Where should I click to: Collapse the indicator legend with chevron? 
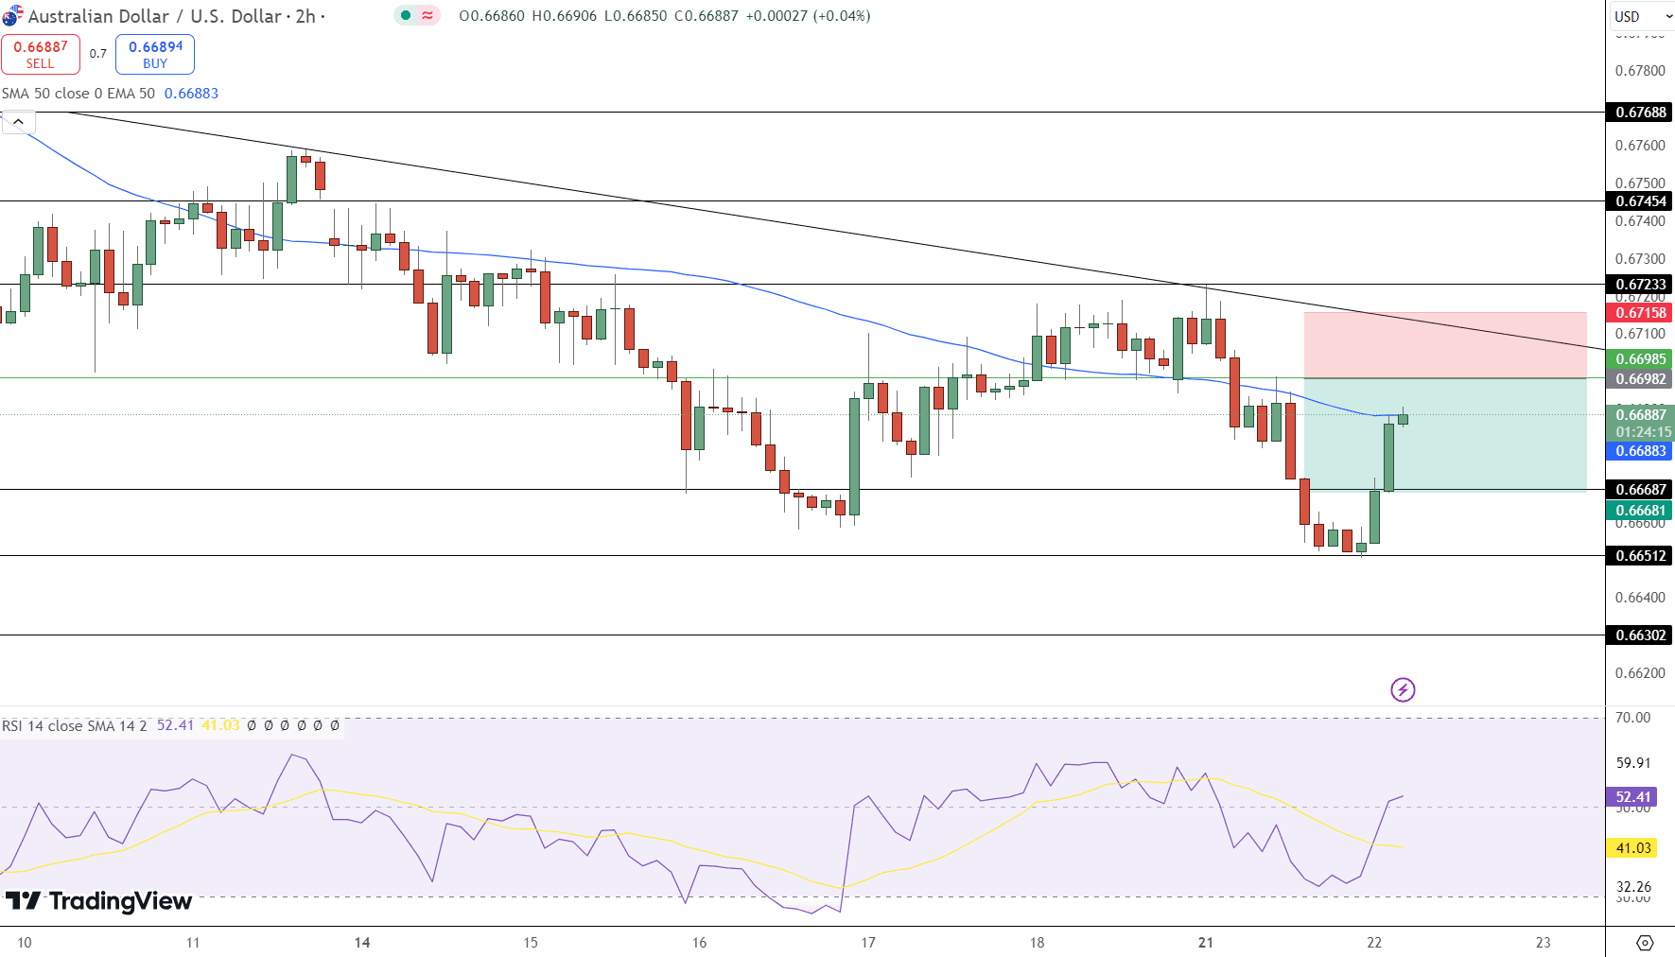[x=18, y=122]
